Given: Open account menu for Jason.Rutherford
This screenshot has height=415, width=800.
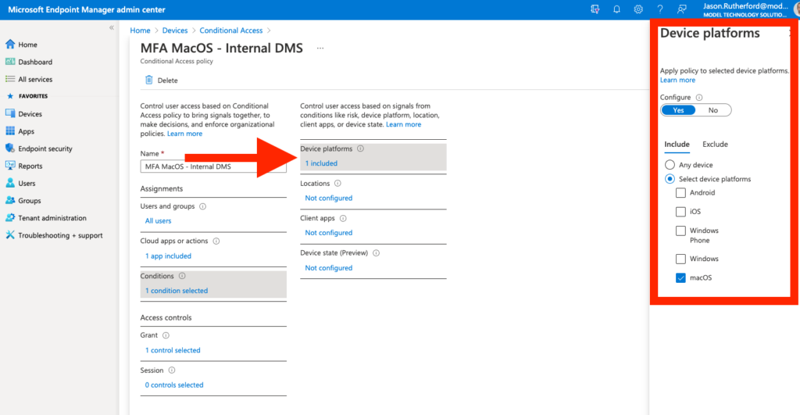Looking at the screenshot, I should point(745,9).
